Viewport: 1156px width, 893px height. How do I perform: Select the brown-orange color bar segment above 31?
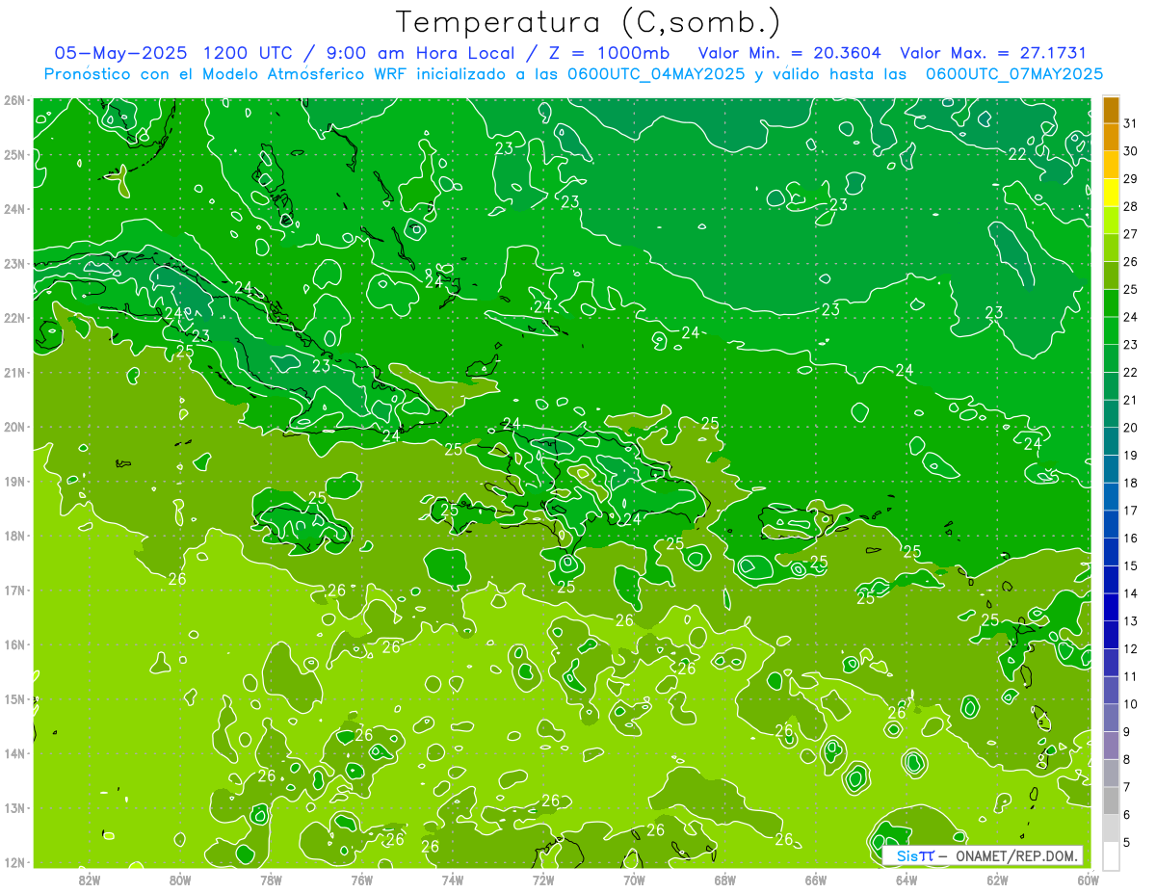[1111, 109]
